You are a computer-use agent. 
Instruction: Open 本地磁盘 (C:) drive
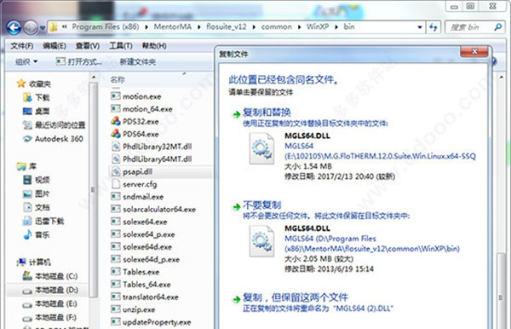coord(50,276)
